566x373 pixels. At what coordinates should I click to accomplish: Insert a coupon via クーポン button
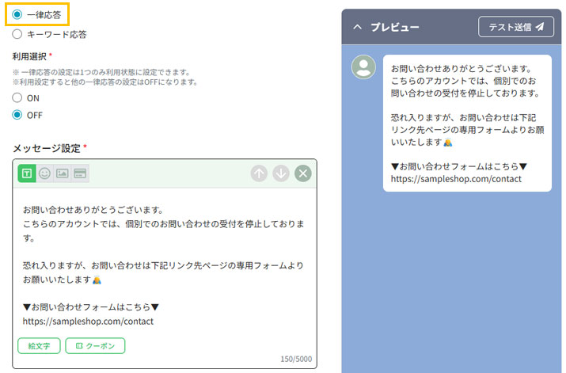point(95,346)
